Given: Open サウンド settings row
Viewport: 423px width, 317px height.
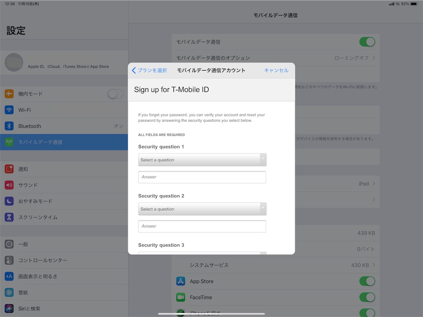Looking at the screenshot, I should [64, 185].
